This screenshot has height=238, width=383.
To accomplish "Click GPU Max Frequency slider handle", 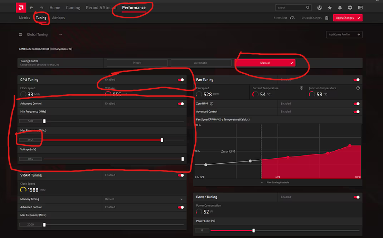I will click(162, 140).
